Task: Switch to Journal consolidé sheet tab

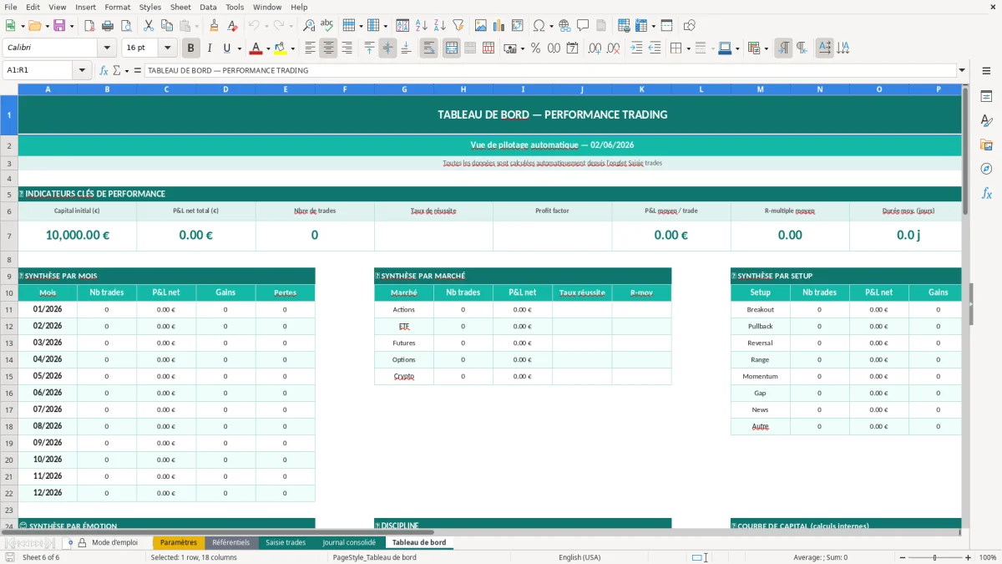Action: (x=349, y=542)
